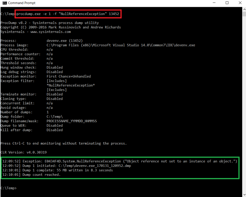Screen dimensions: 246x197
Task: Click the 'Number of dumps:' label
Action: pyautogui.click(x=16, y=112)
